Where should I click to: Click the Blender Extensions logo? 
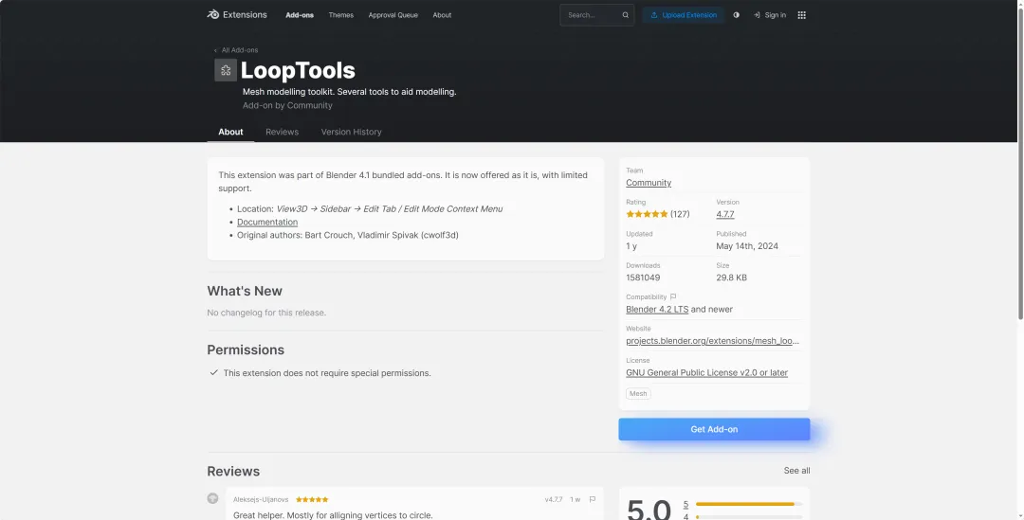(236, 14)
